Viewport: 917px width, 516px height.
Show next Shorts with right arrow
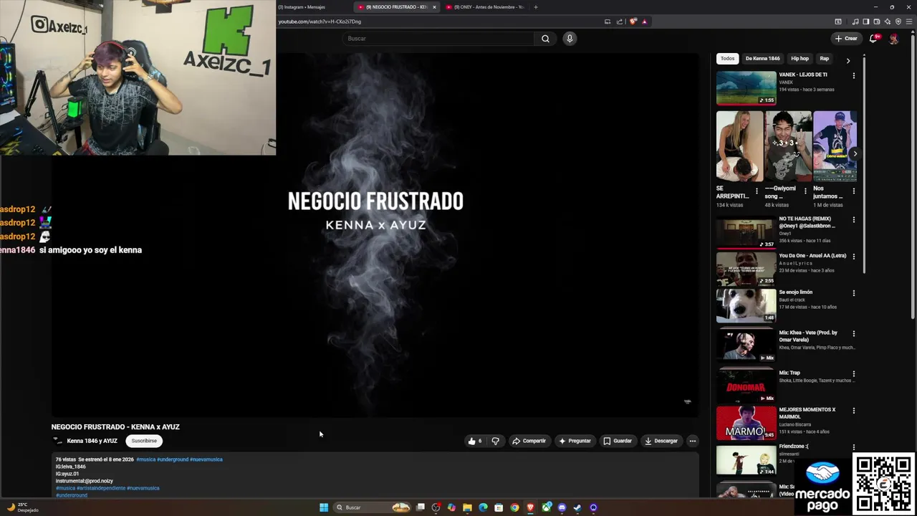(x=855, y=153)
